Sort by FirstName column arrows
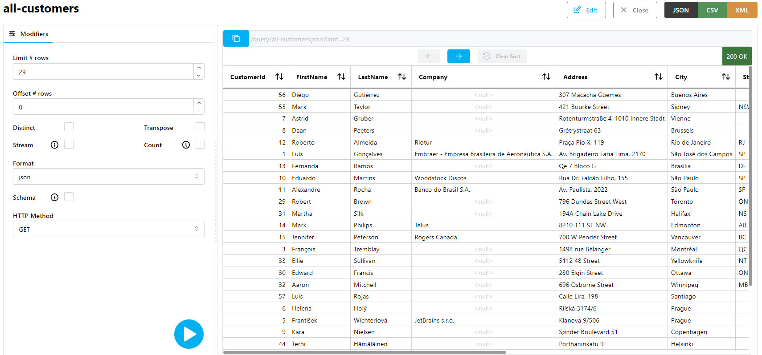 point(341,77)
